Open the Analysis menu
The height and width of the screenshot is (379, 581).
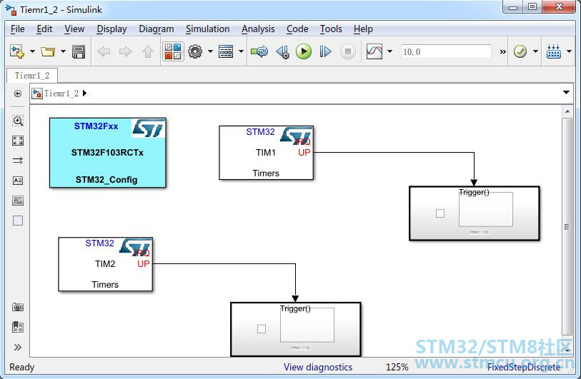point(258,29)
